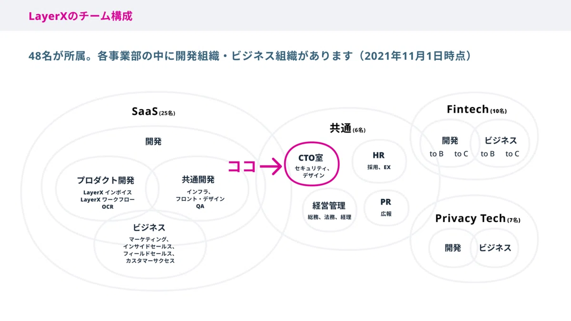Click the '総務、法務、経理' text

pyautogui.click(x=329, y=217)
